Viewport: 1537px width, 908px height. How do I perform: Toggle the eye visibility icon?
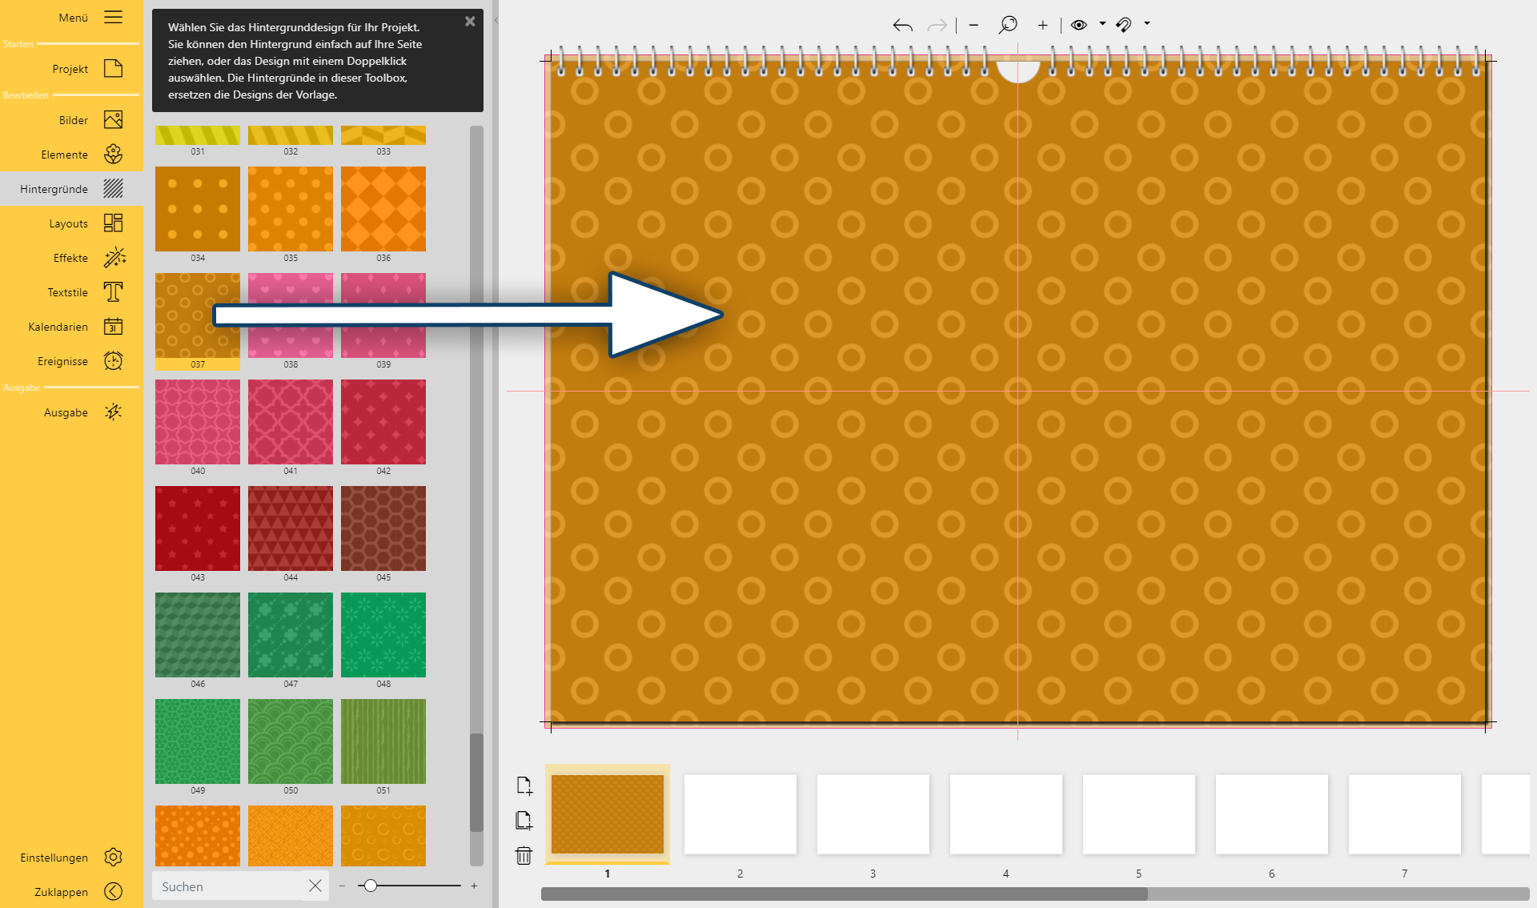pos(1078,25)
